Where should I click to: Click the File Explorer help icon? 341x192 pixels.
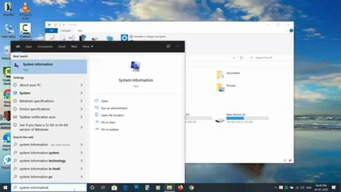[291, 31]
